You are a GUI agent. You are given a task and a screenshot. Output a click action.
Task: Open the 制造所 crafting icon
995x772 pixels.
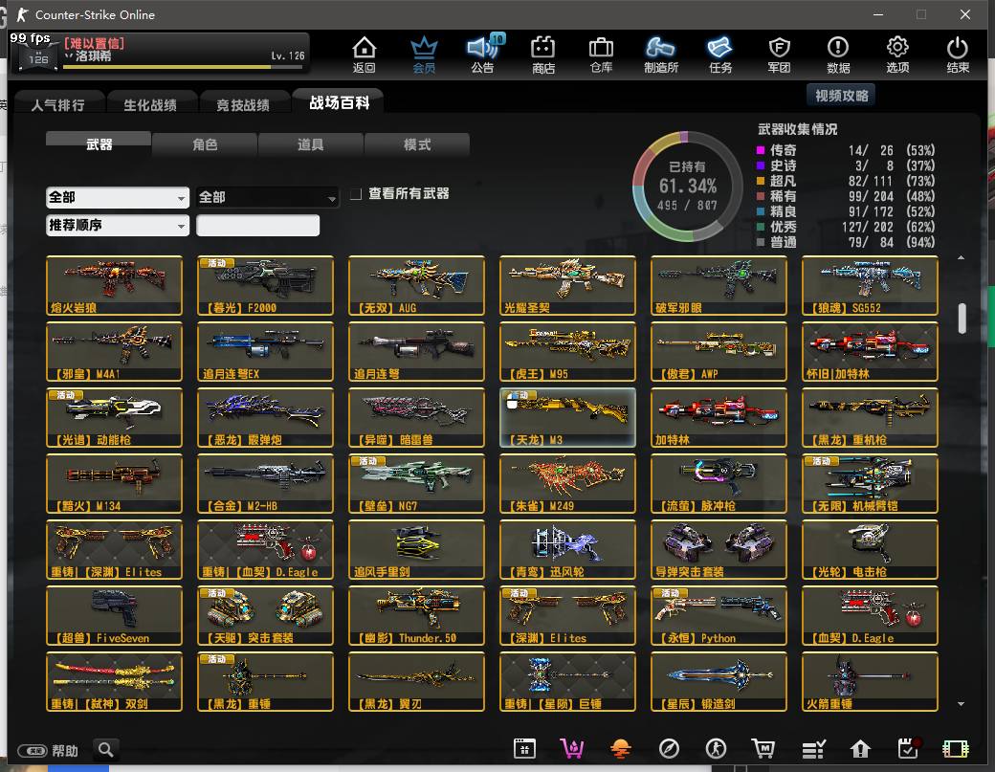point(660,55)
